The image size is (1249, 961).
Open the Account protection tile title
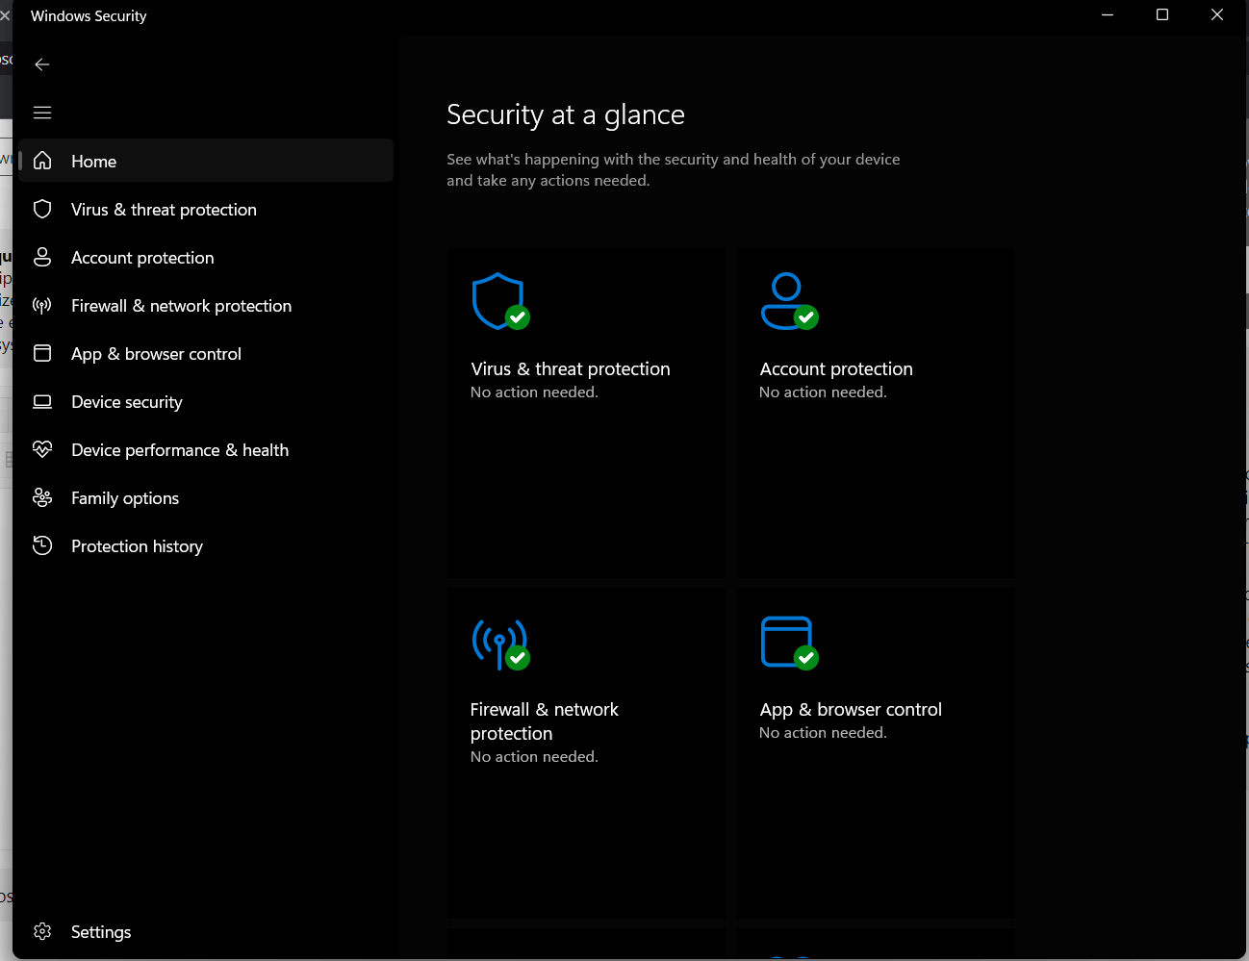[x=836, y=368]
